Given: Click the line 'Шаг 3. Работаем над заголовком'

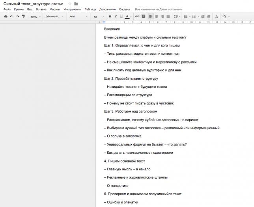Looking at the screenshot, I should point(131,112).
